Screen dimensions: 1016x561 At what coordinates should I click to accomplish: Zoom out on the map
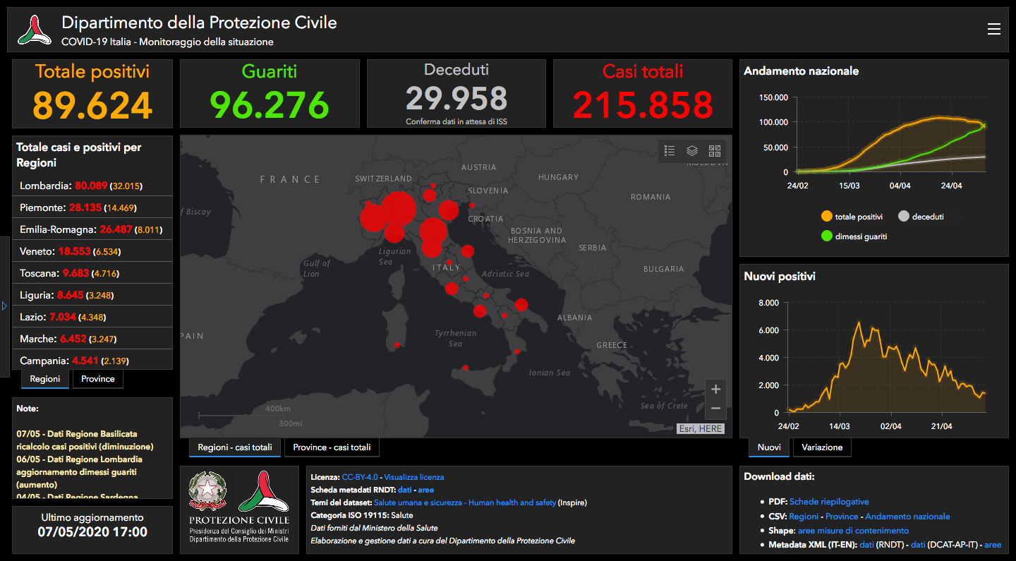coord(715,408)
